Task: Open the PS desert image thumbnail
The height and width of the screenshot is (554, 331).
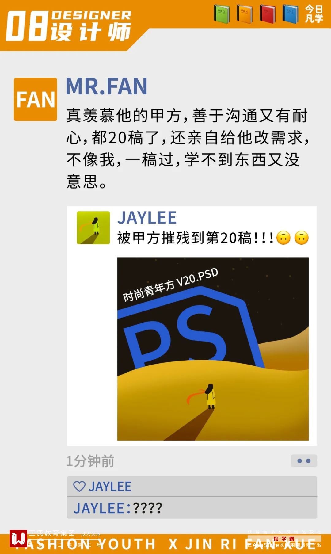Action: (213, 349)
